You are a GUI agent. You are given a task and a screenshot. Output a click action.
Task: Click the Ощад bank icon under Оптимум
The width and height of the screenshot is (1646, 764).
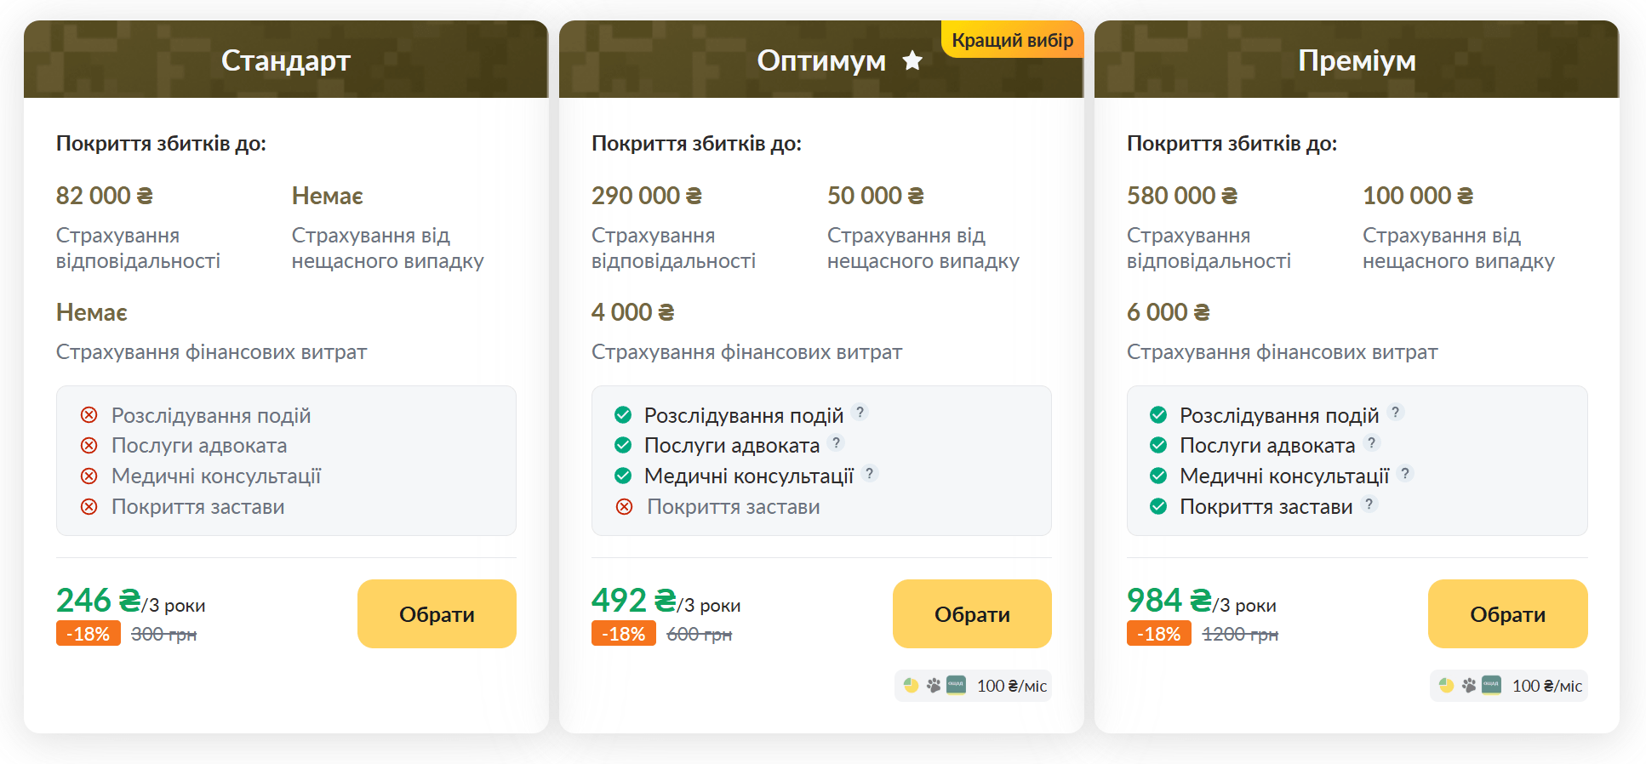(956, 685)
